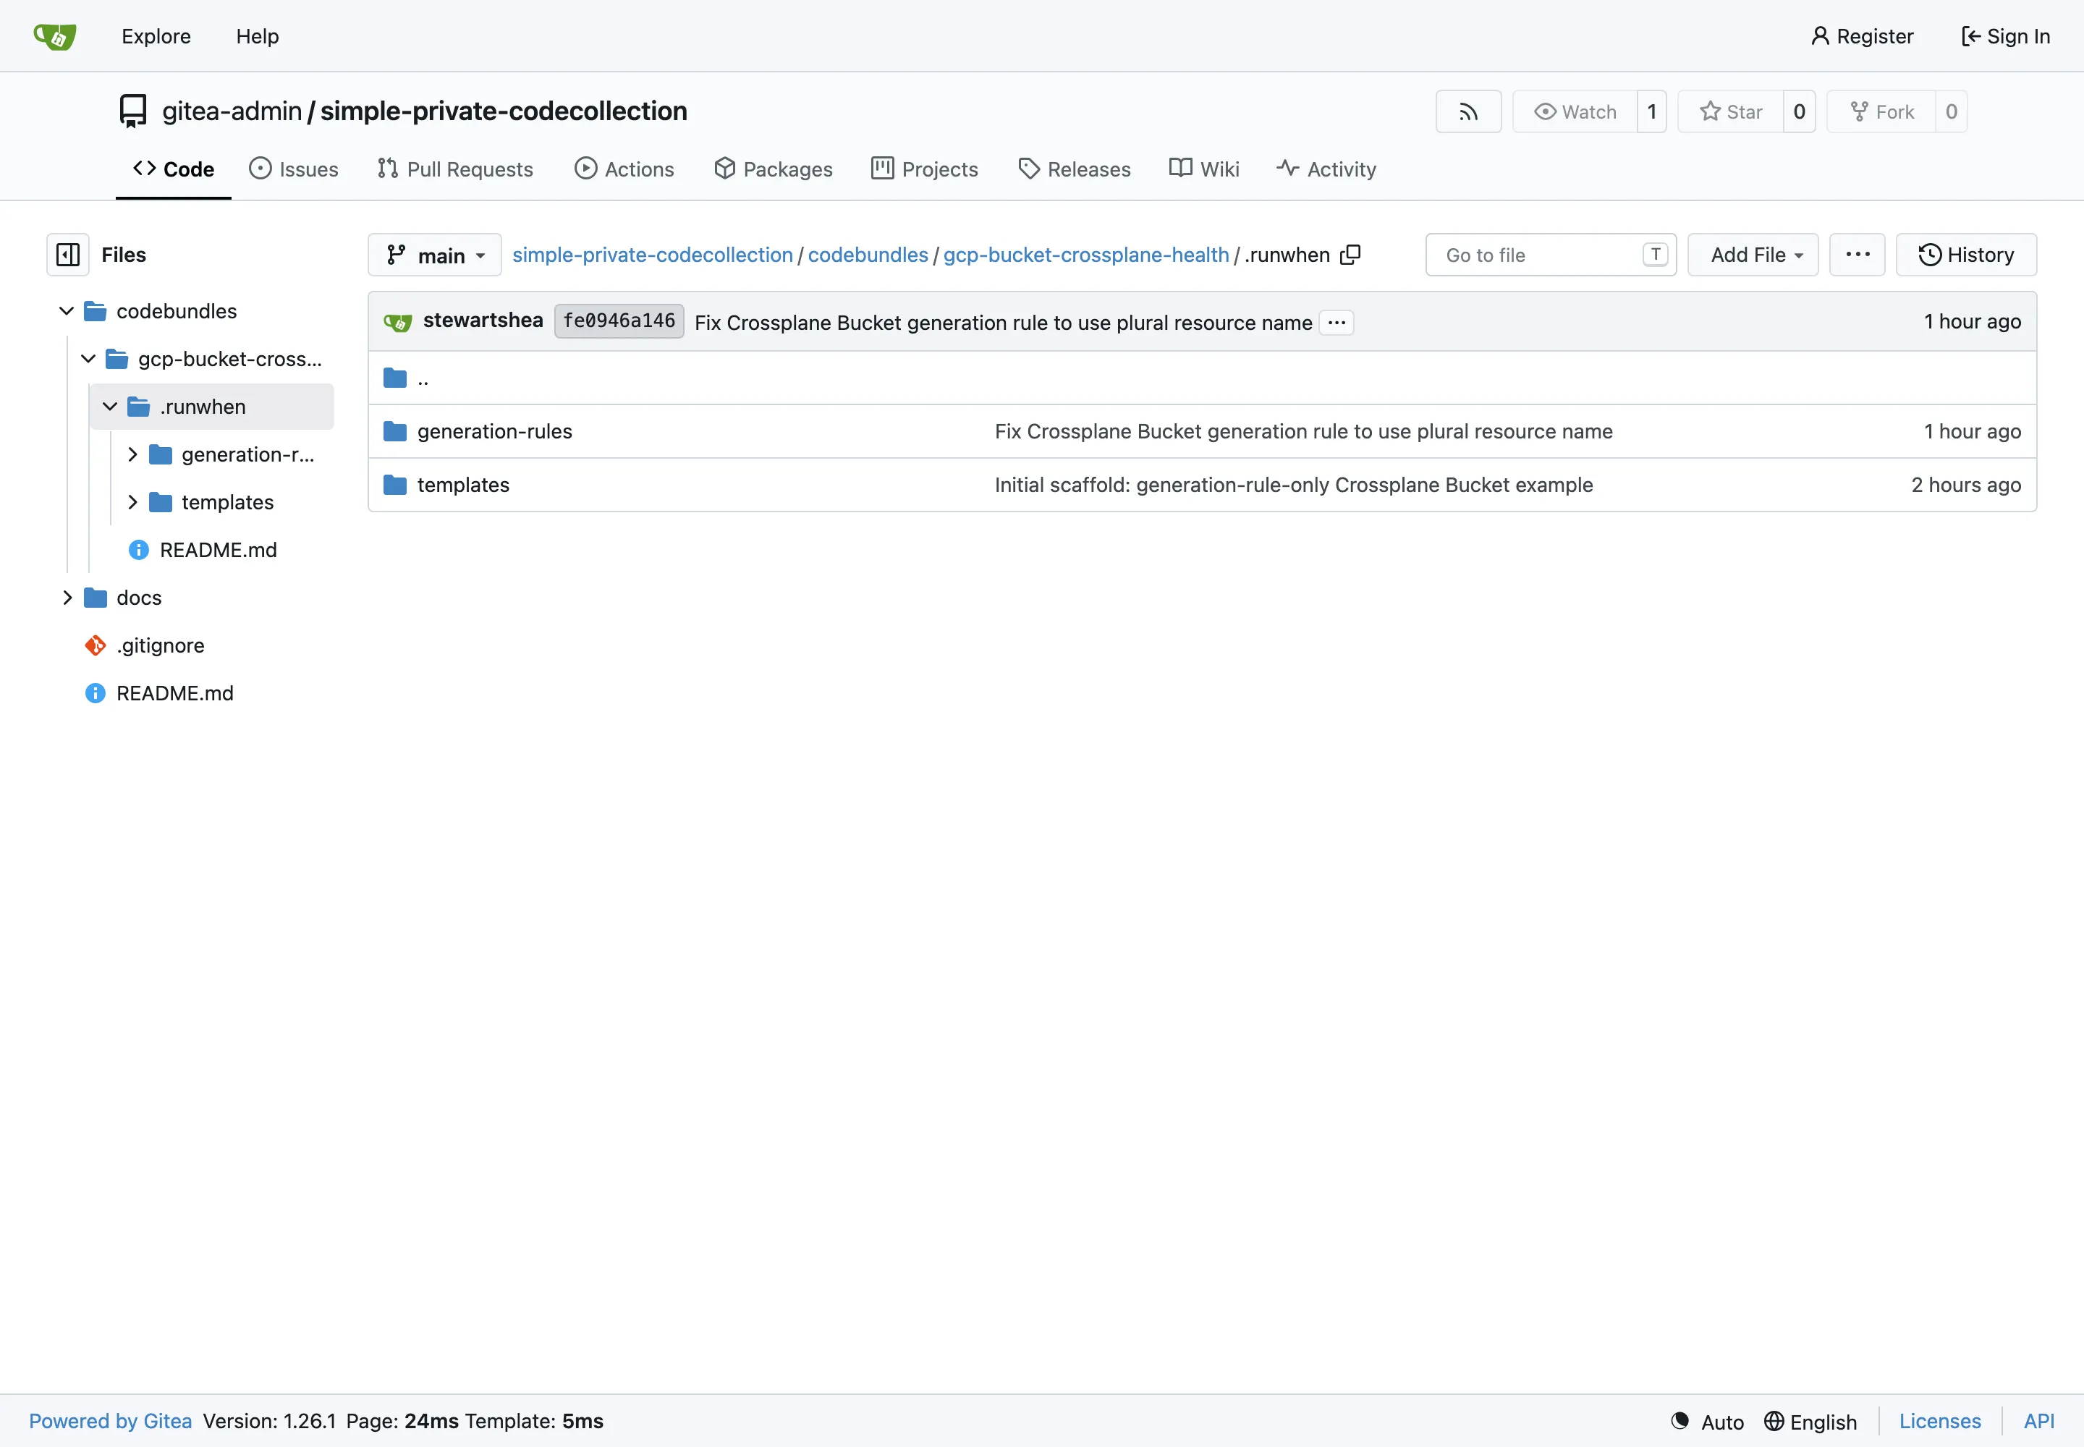The height and width of the screenshot is (1447, 2084).
Task: Open the Projects tab
Action: point(925,169)
